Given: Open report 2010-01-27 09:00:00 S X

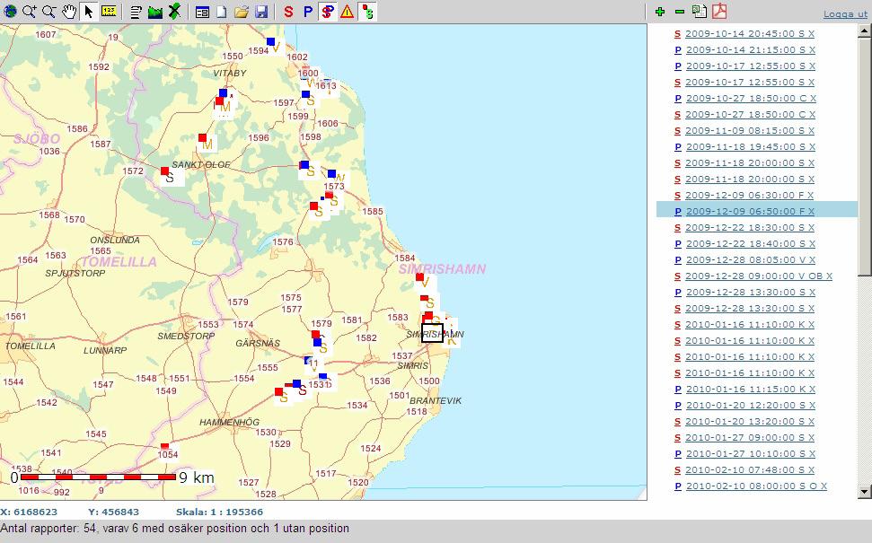Looking at the screenshot, I should pos(750,437).
